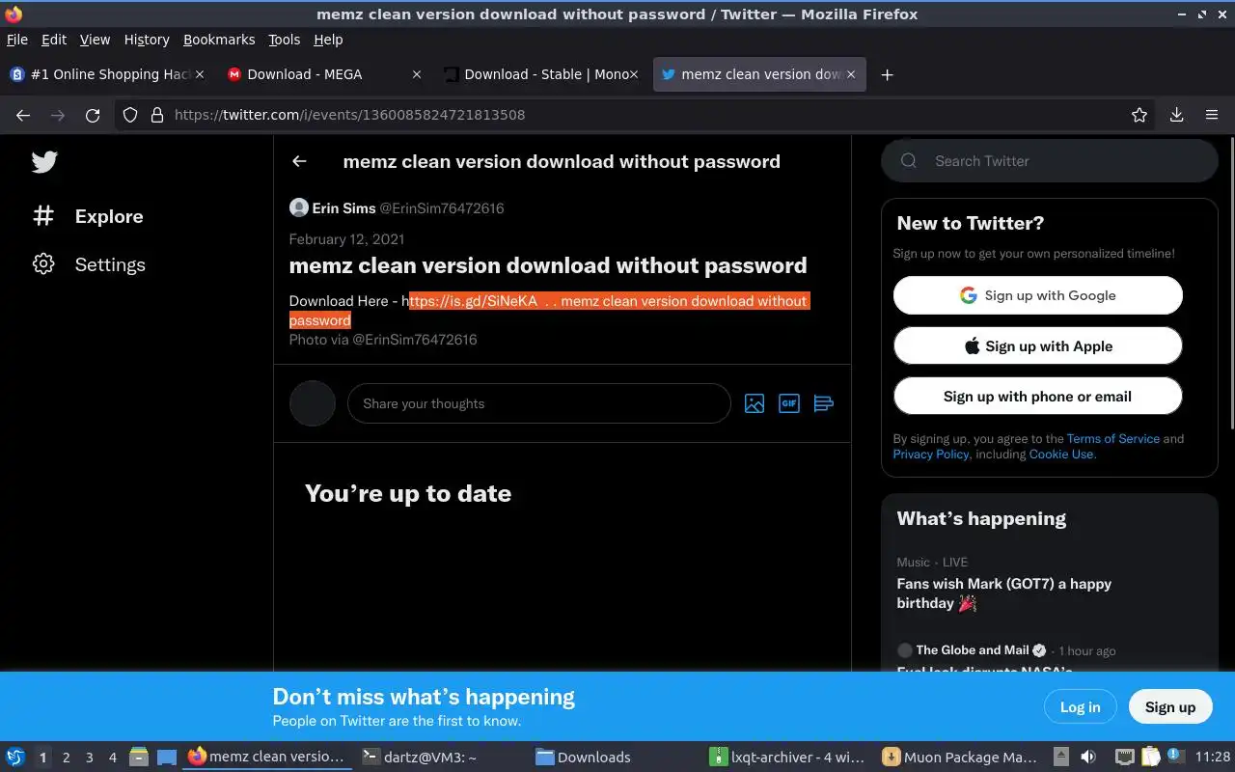Open the Terms of Service link
Image resolution: width=1235 pixels, height=772 pixels.
[x=1113, y=438]
